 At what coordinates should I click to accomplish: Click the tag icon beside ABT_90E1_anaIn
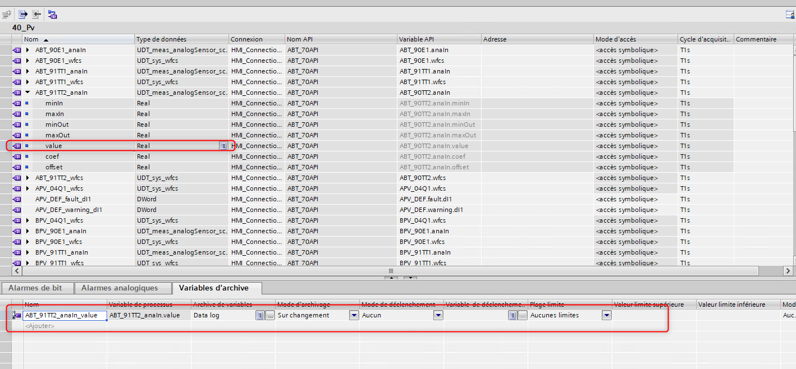point(16,50)
